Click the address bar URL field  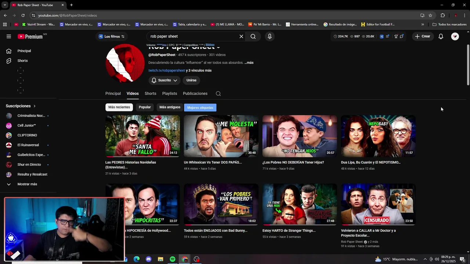224,15
